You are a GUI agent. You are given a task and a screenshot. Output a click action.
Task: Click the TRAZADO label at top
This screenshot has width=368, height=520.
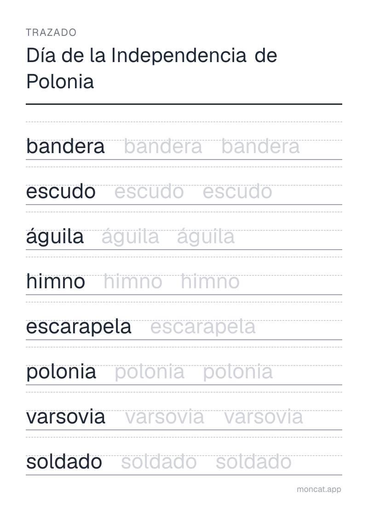point(51,33)
